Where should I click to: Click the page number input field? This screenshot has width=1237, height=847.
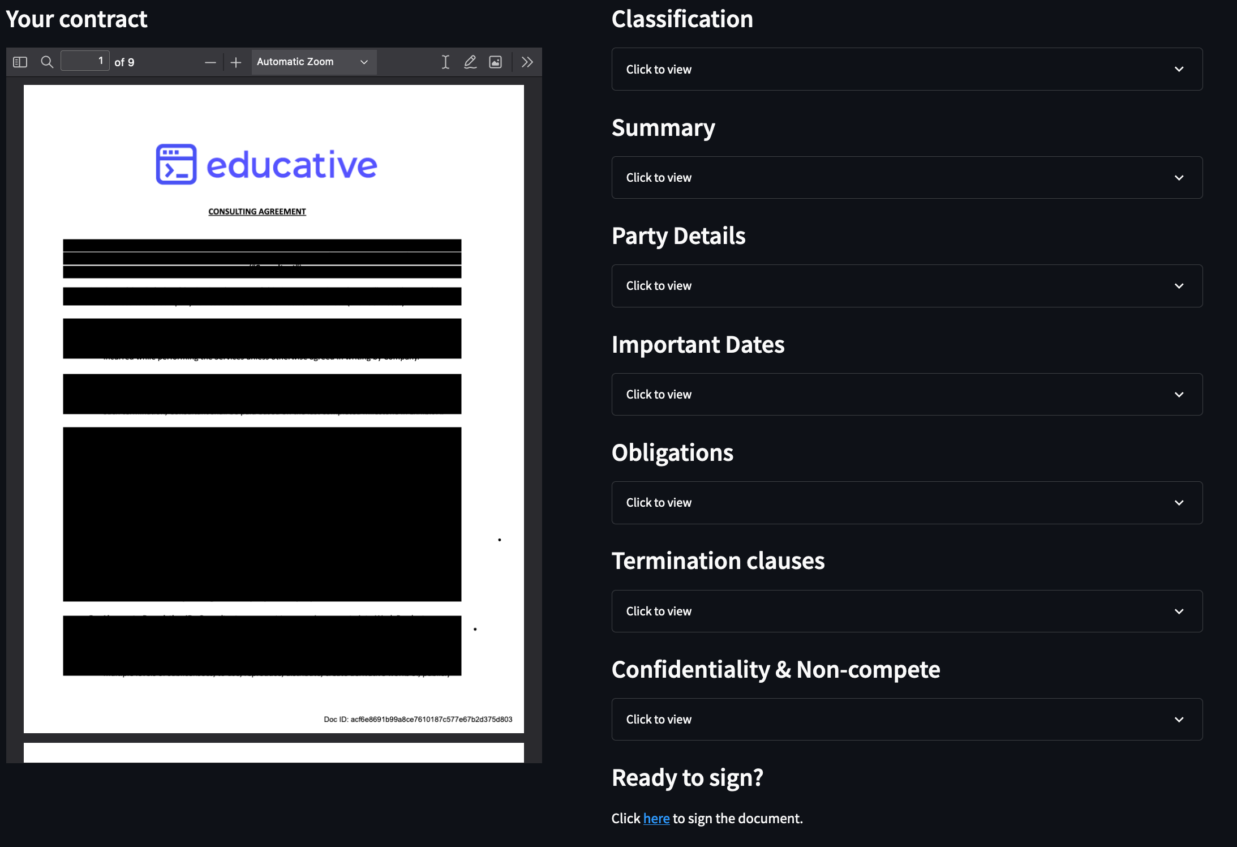pos(85,61)
